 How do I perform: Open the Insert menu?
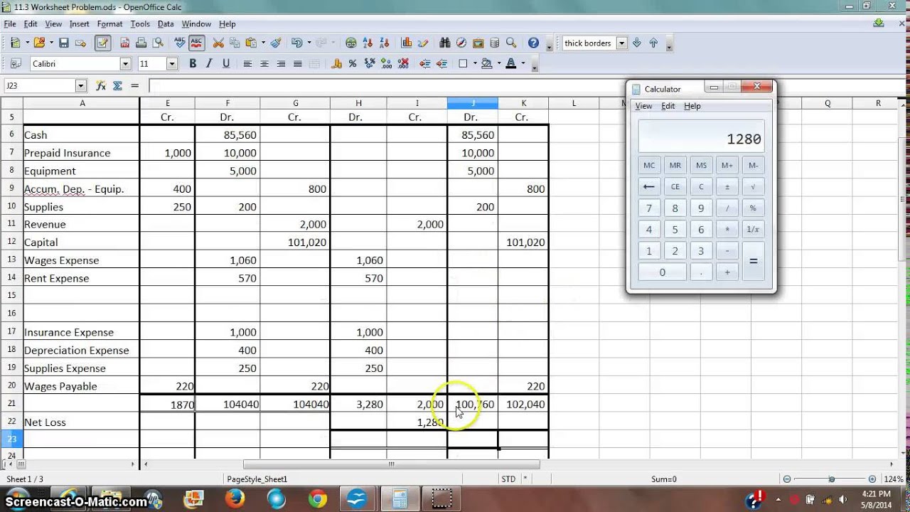79,24
